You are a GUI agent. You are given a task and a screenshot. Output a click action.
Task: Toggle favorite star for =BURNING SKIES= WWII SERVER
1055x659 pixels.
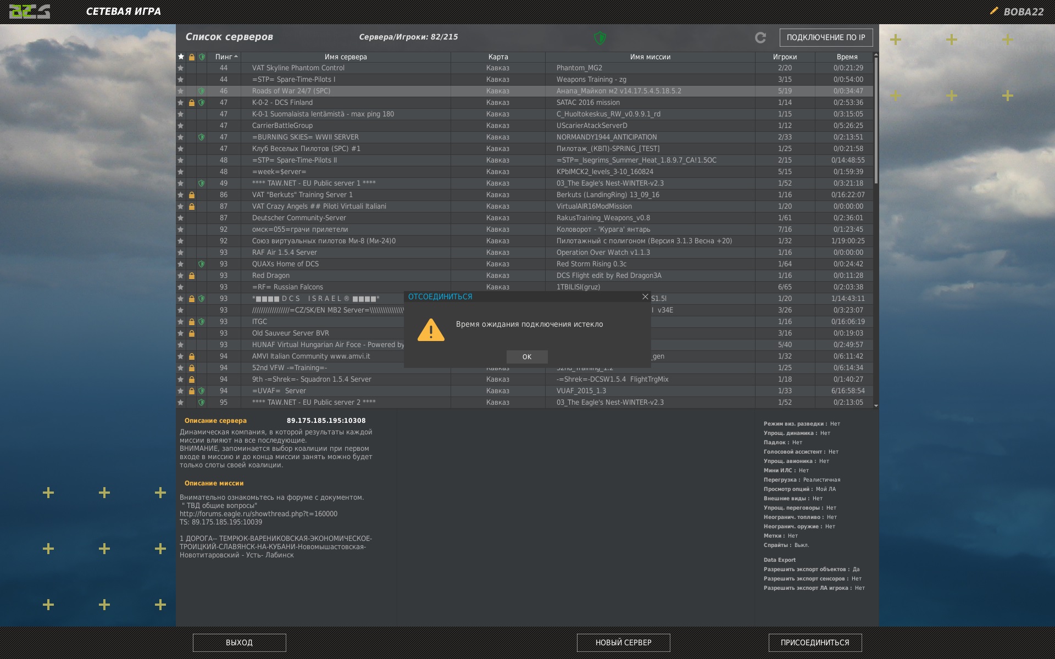(181, 137)
